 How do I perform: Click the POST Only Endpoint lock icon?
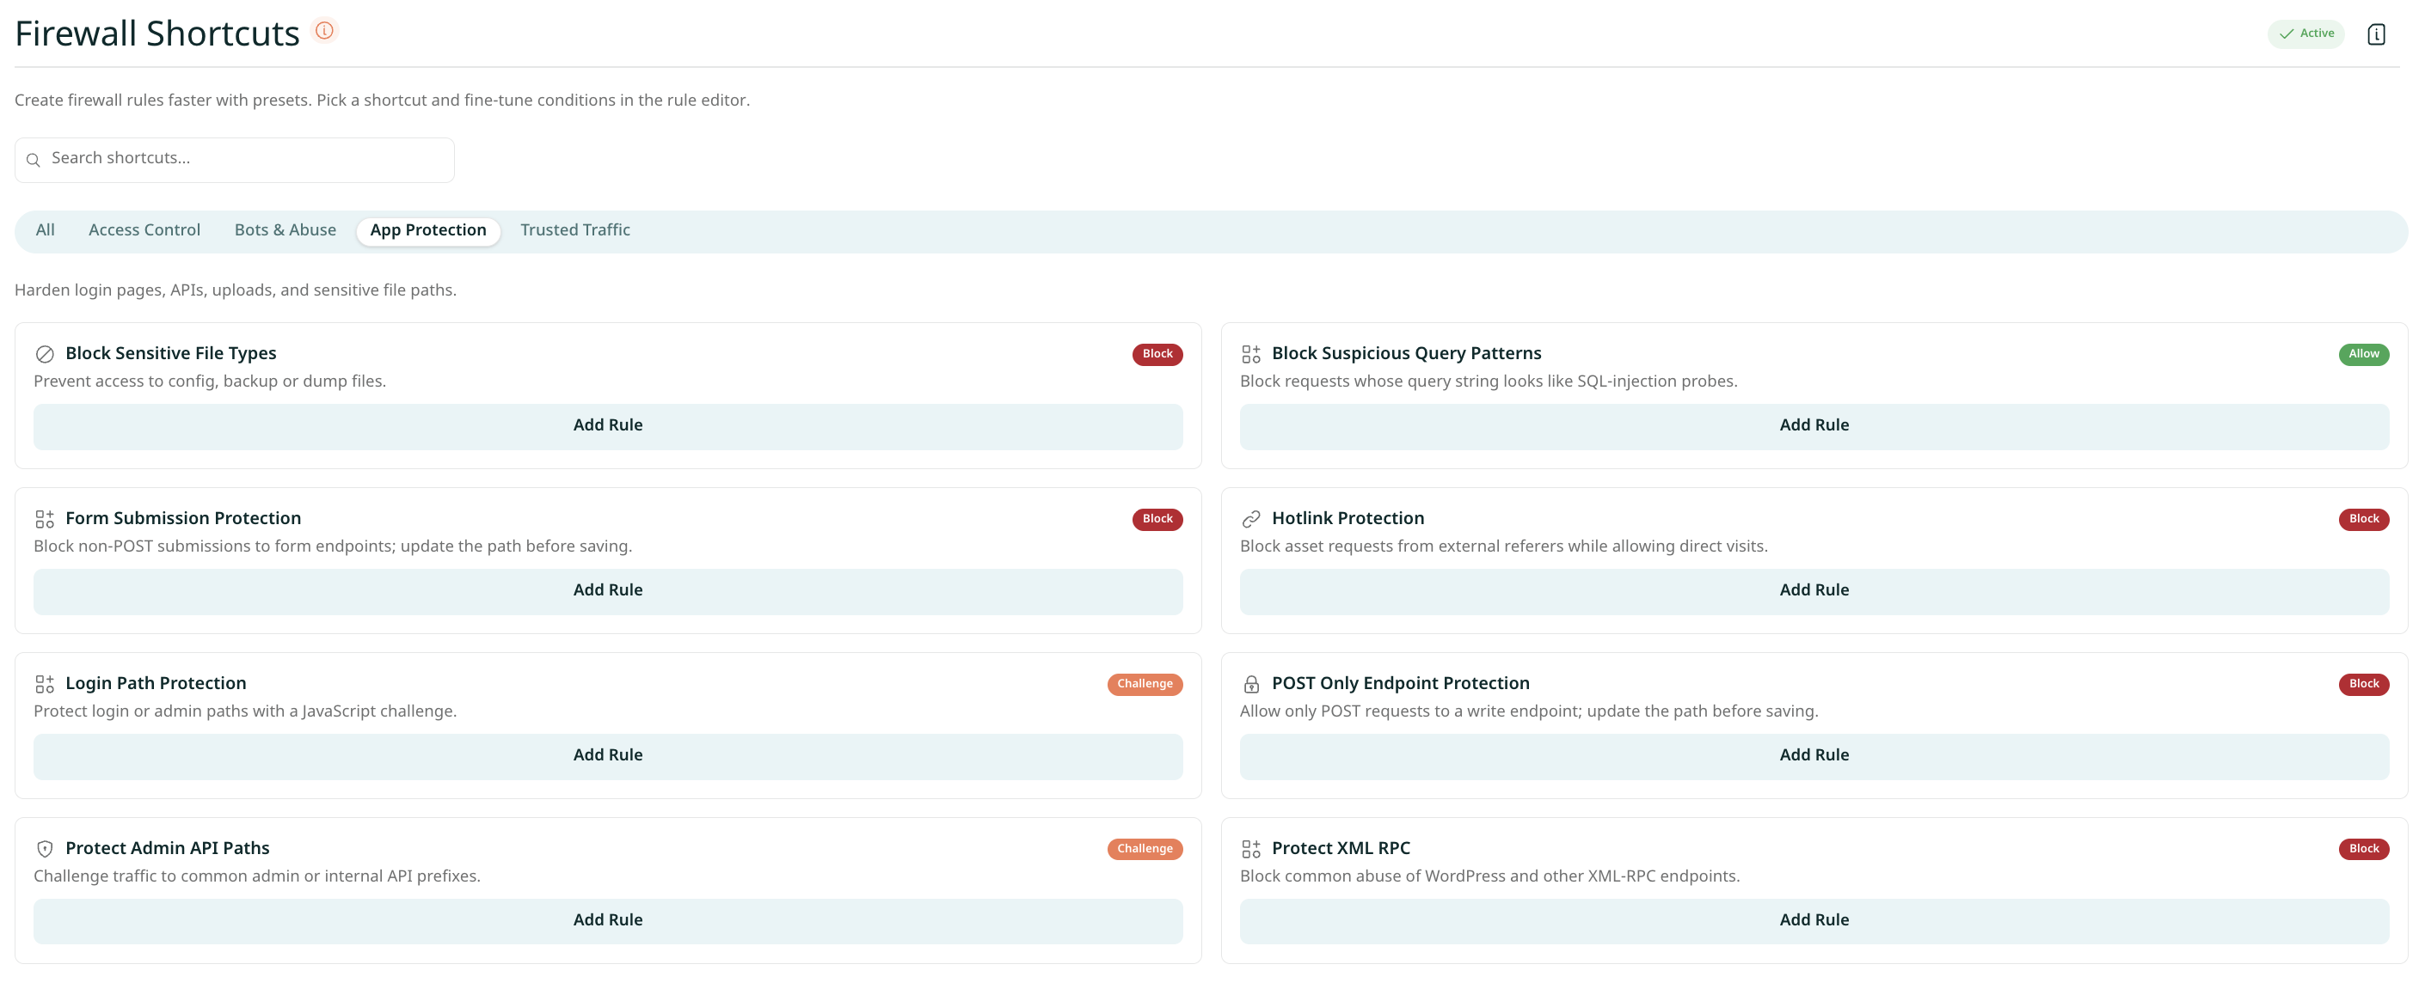(1250, 684)
